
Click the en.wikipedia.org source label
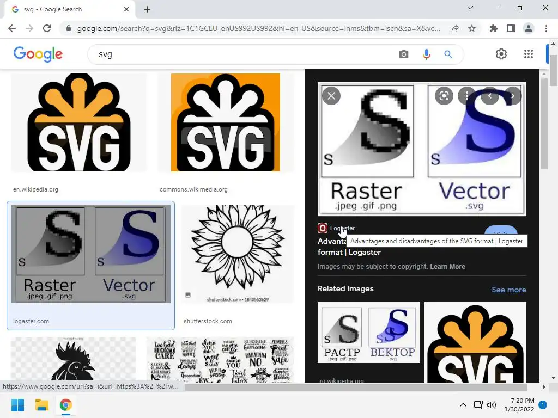click(35, 189)
